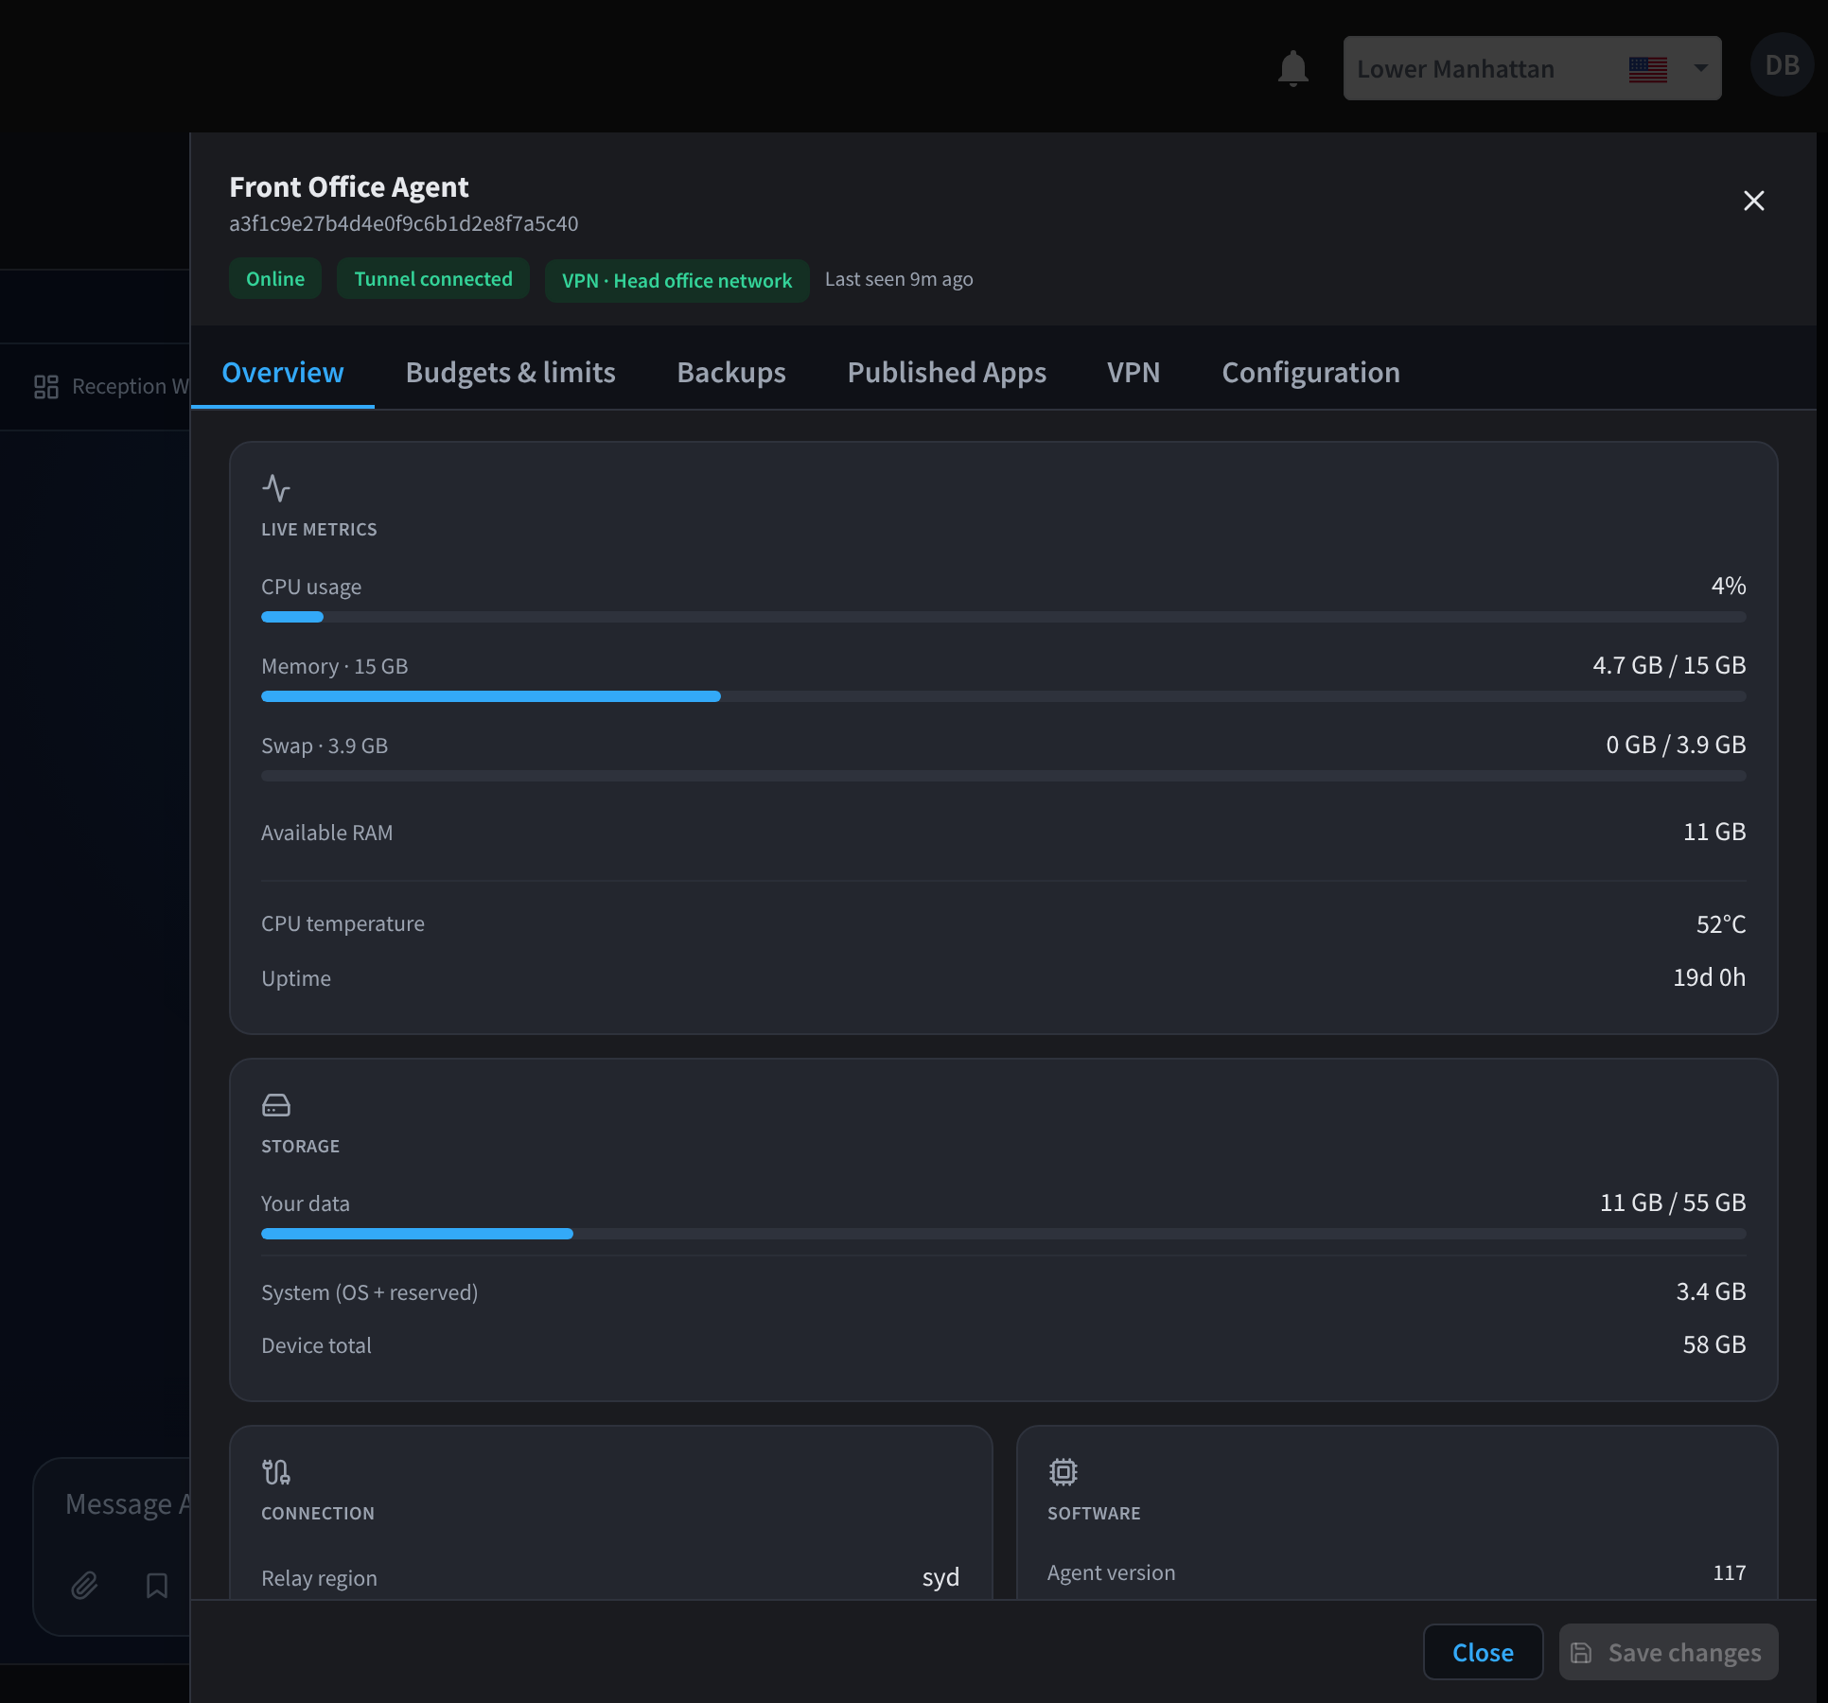Open the Budgets & limits tab

coord(510,373)
